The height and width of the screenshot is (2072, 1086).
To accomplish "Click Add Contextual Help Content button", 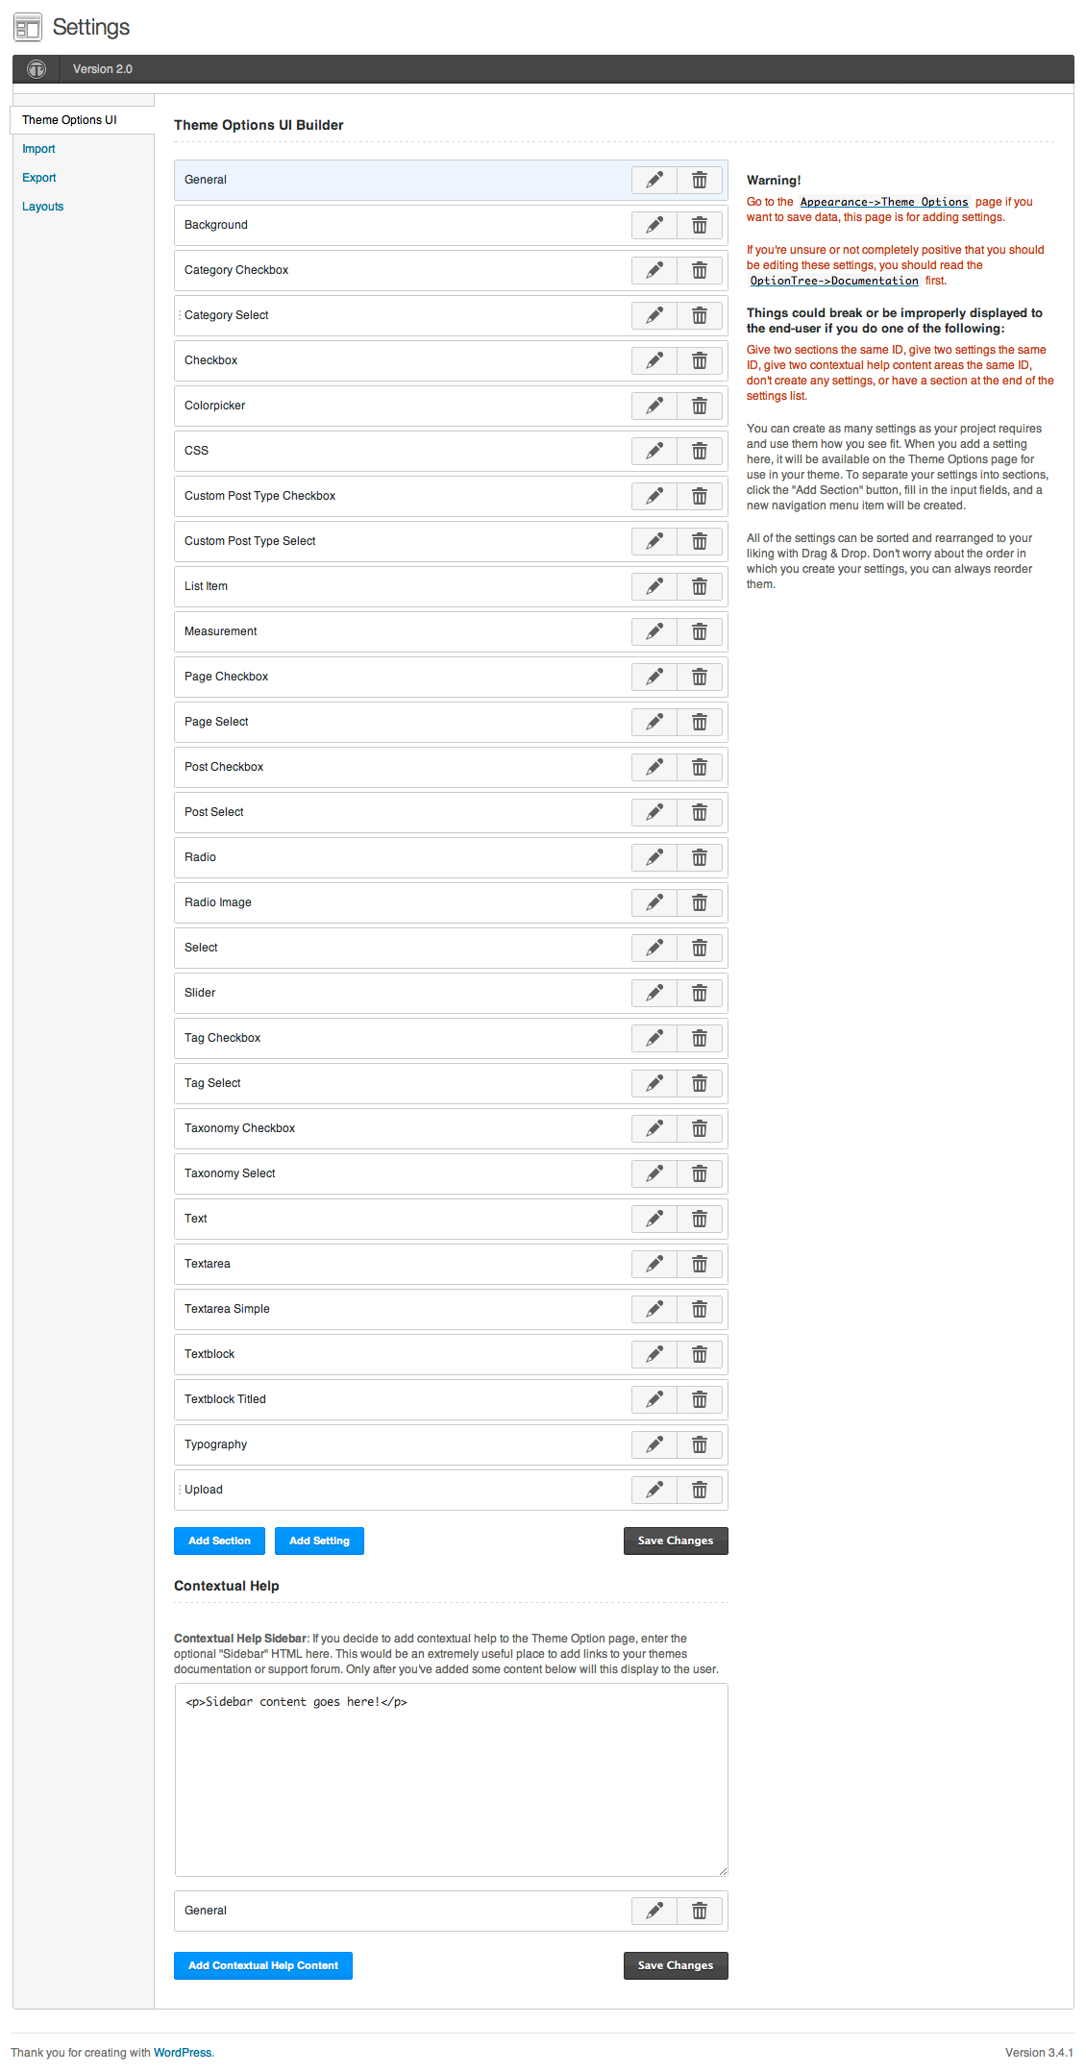I will (x=263, y=1965).
